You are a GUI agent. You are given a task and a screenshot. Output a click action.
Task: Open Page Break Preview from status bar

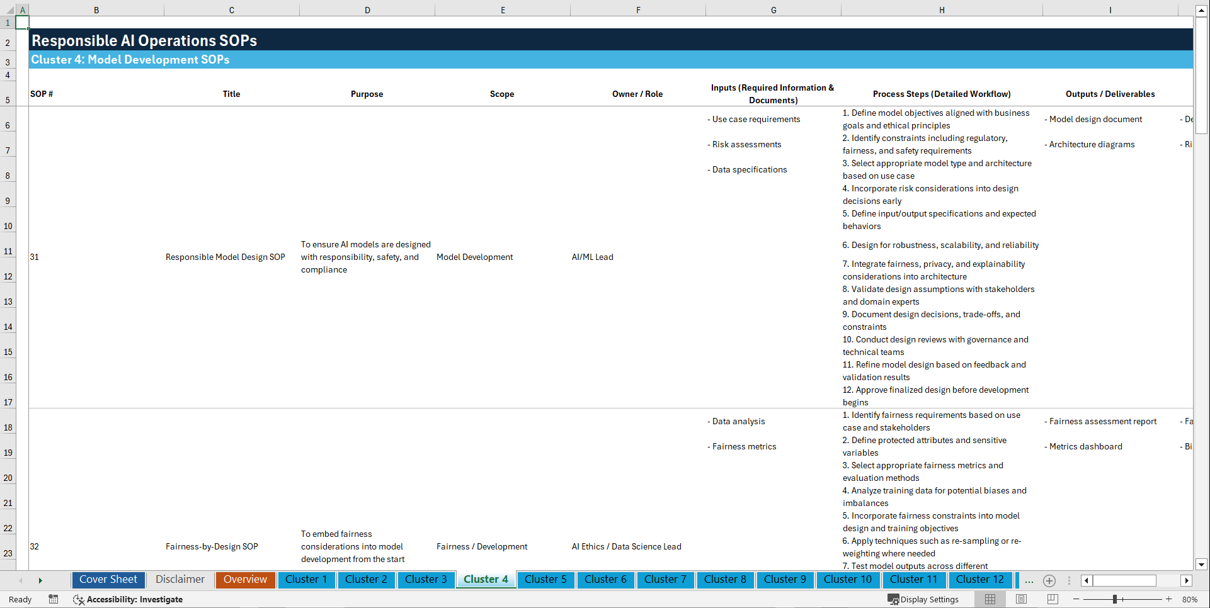(1052, 599)
